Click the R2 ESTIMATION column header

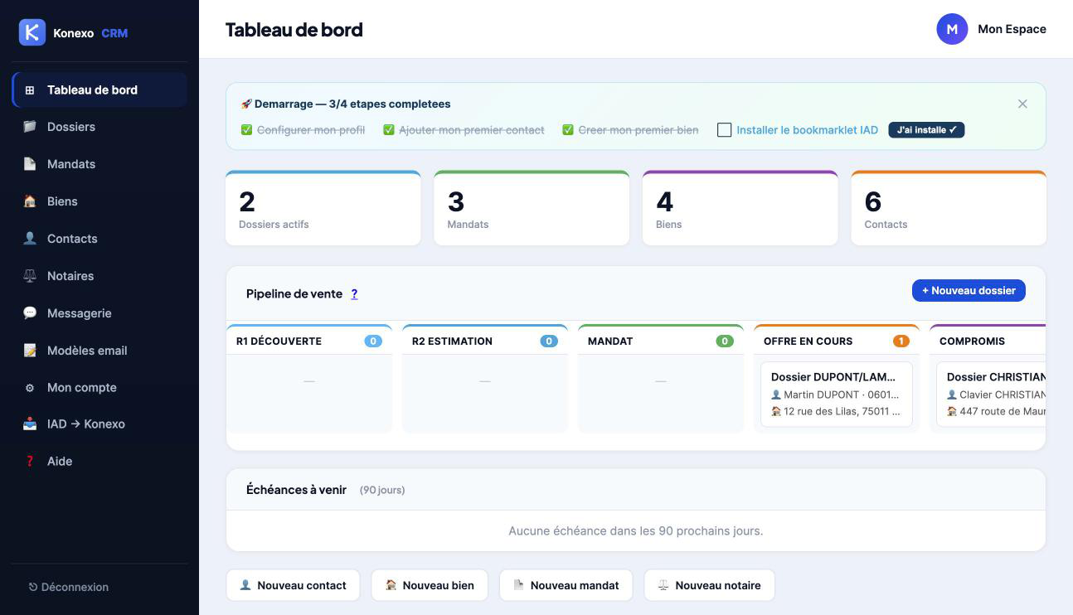[485, 341]
